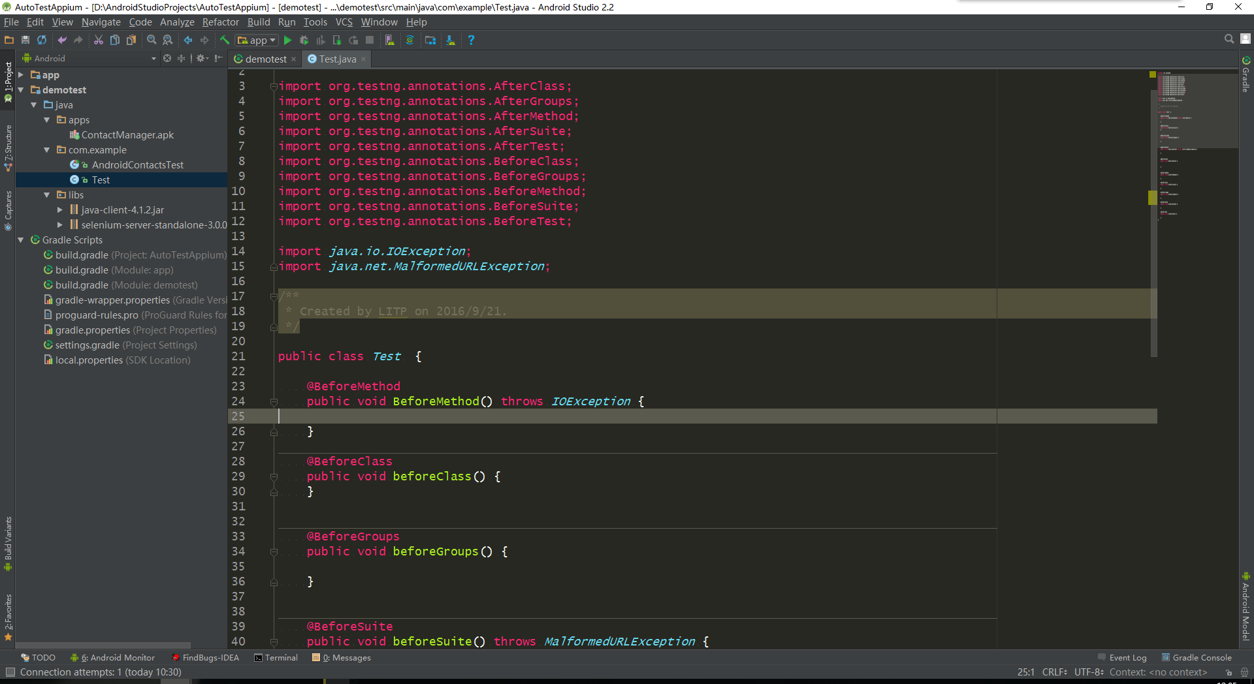This screenshot has width=1254, height=684.
Task: Open the Refactor menu
Action: point(221,22)
